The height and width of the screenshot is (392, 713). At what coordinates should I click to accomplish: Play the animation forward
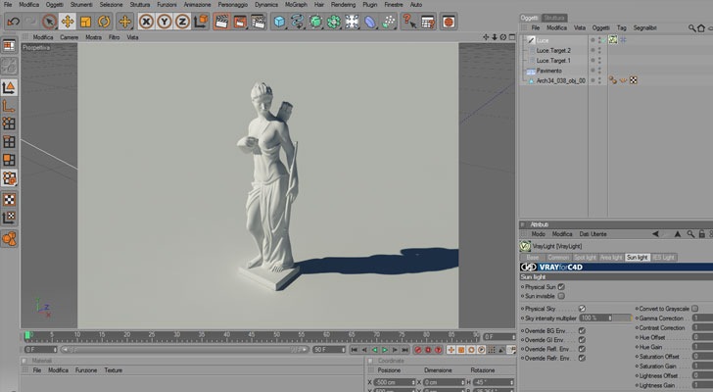385,350
